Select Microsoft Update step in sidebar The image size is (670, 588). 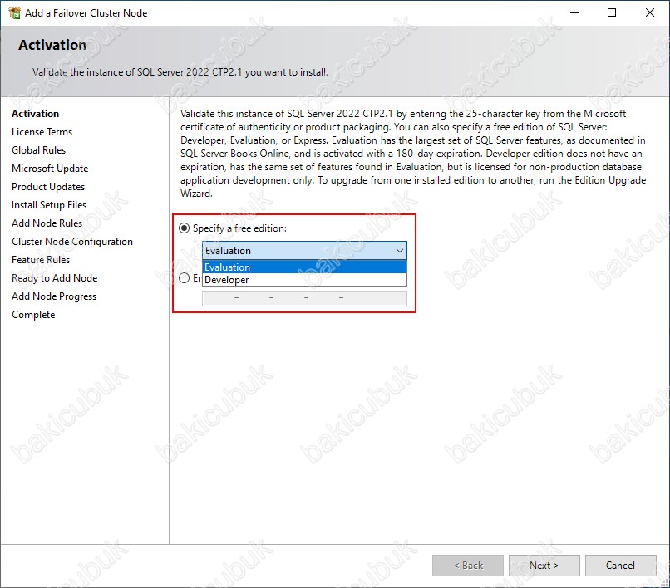tap(50, 169)
